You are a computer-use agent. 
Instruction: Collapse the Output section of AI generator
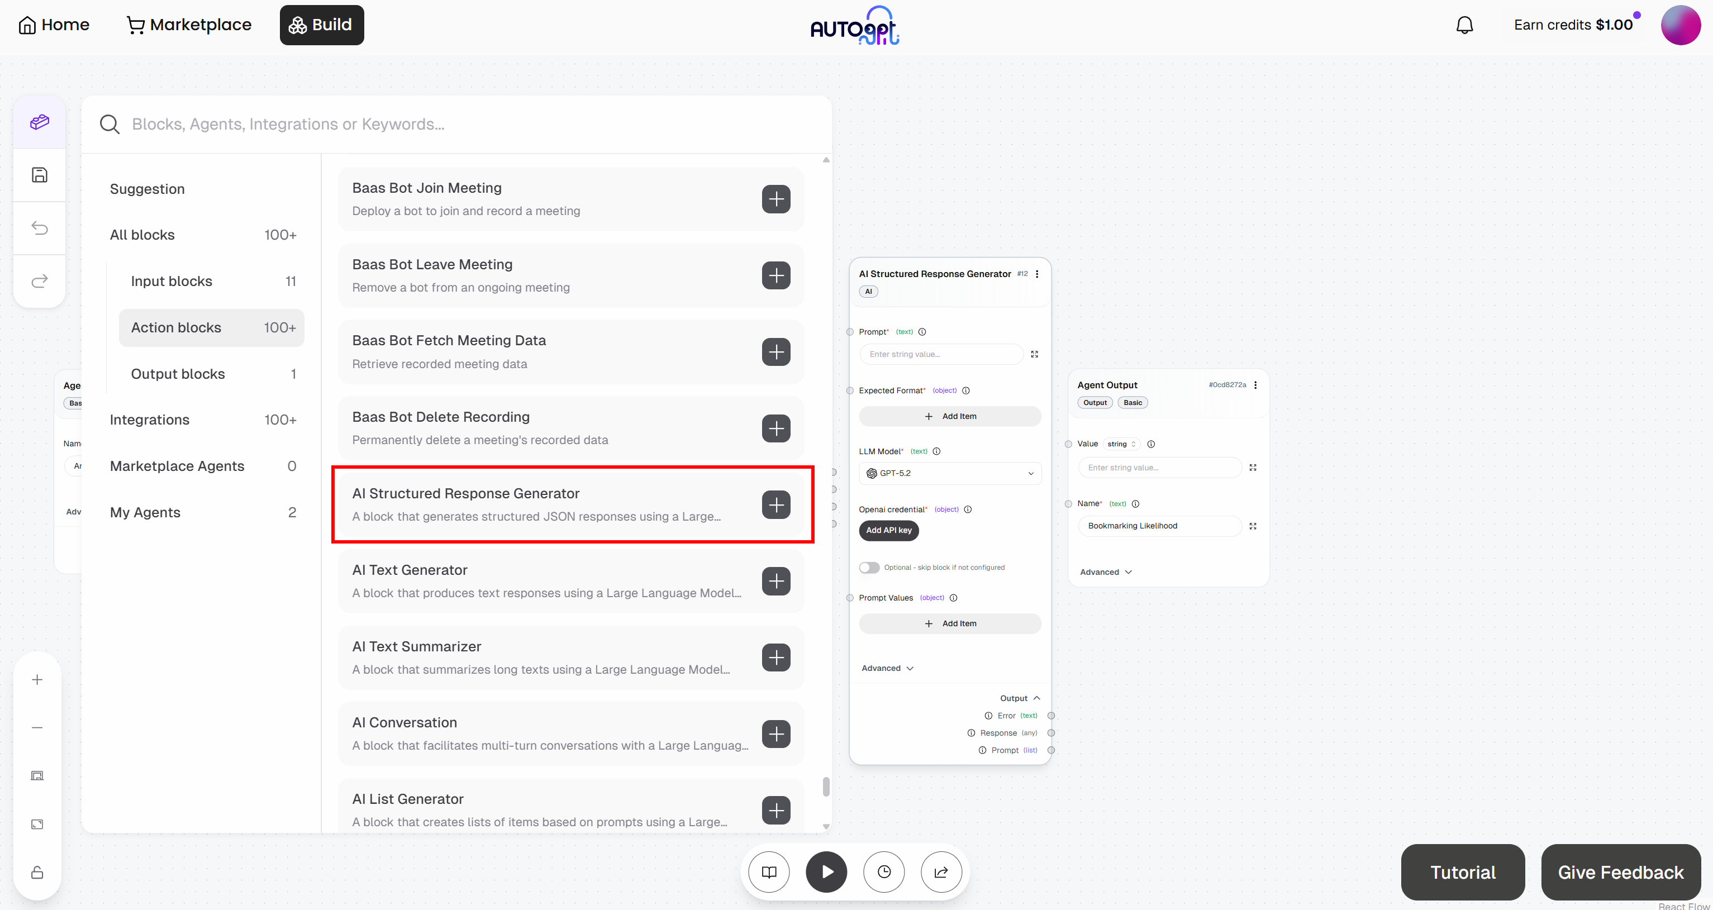point(1020,698)
